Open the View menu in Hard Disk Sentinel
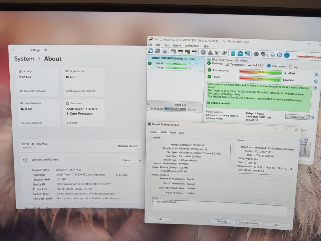 pos(167,45)
